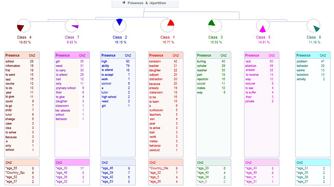Click the 6.83 % value under Class 7

coord(71,42)
